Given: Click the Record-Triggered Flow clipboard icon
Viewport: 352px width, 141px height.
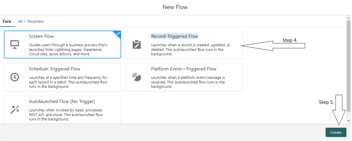Looking at the screenshot, I should tap(136, 45).
